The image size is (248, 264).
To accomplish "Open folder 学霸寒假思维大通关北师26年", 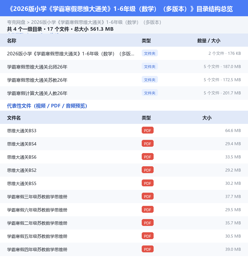I will [37, 67].
